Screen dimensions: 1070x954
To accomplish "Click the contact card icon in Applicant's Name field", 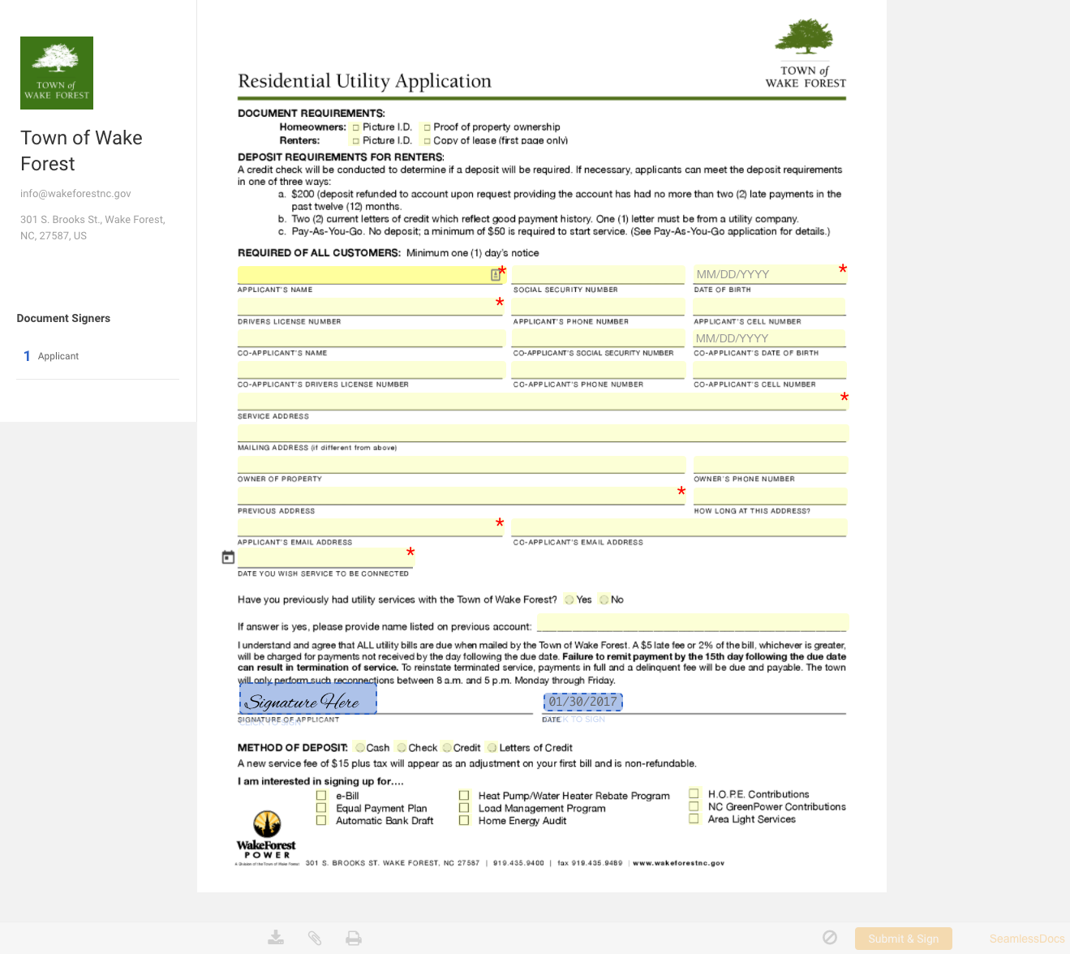I will click(495, 274).
